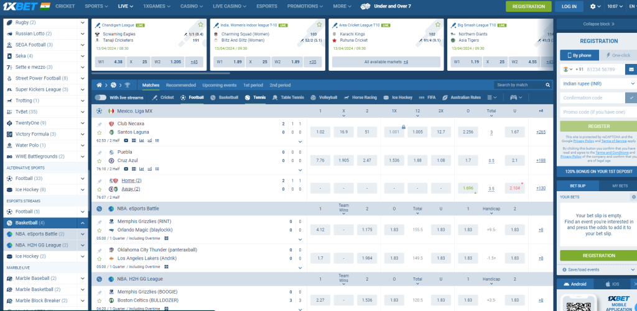
Task: Filter by Ice Hockey in sports bar
Action: (398, 97)
